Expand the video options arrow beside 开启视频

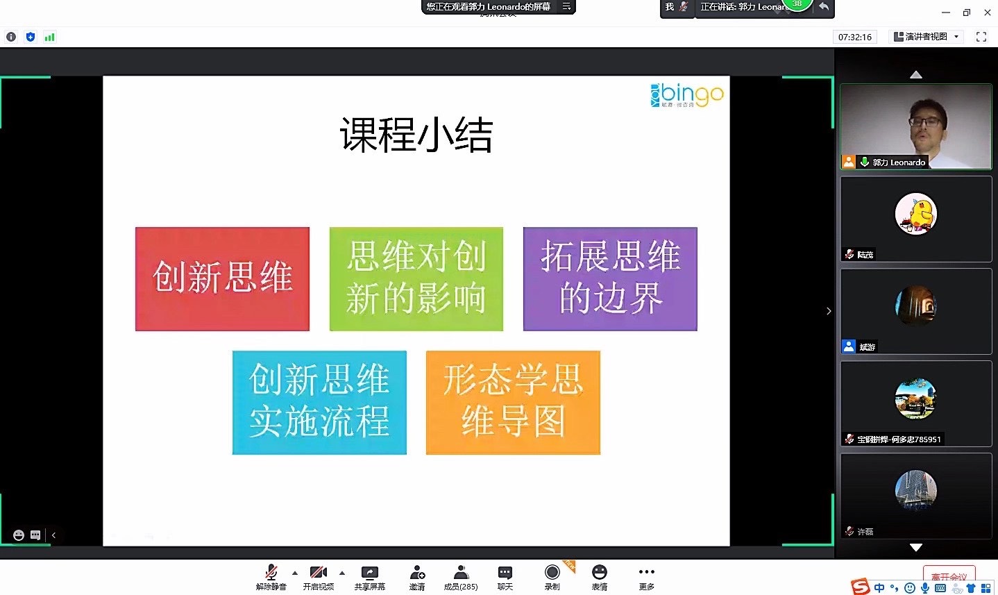coord(342,573)
